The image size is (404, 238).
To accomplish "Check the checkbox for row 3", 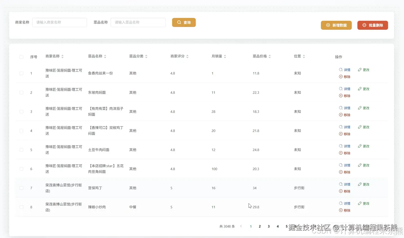I will pyautogui.click(x=21, y=112).
